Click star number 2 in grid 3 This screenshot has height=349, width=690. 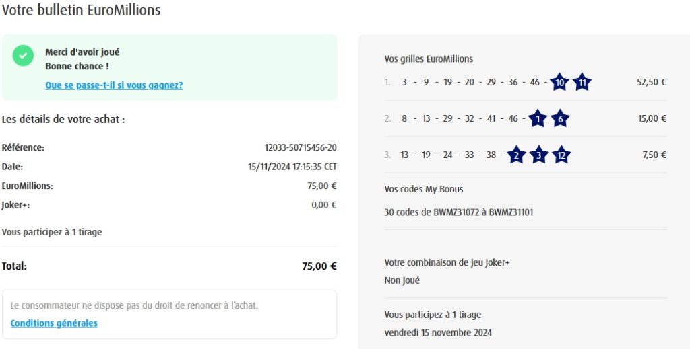(x=515, y=155)
